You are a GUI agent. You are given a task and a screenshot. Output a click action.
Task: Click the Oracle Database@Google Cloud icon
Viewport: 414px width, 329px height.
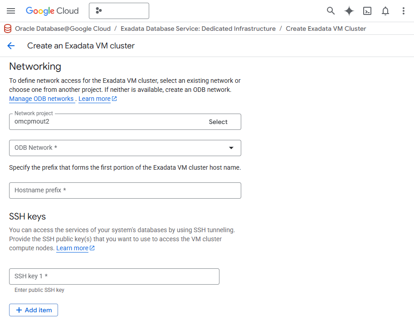coord(7,28)
